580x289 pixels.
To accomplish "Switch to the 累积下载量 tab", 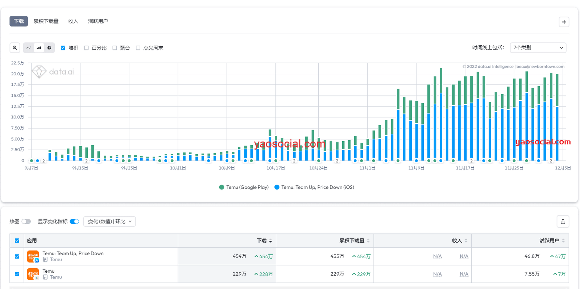I will click(46, 21).
